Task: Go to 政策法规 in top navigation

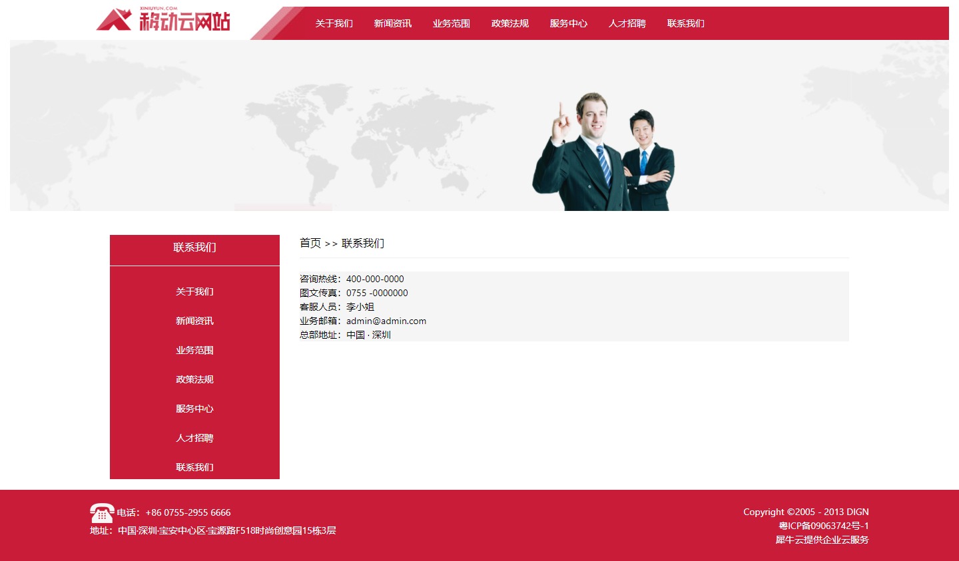Action: [x=509, y=23]
